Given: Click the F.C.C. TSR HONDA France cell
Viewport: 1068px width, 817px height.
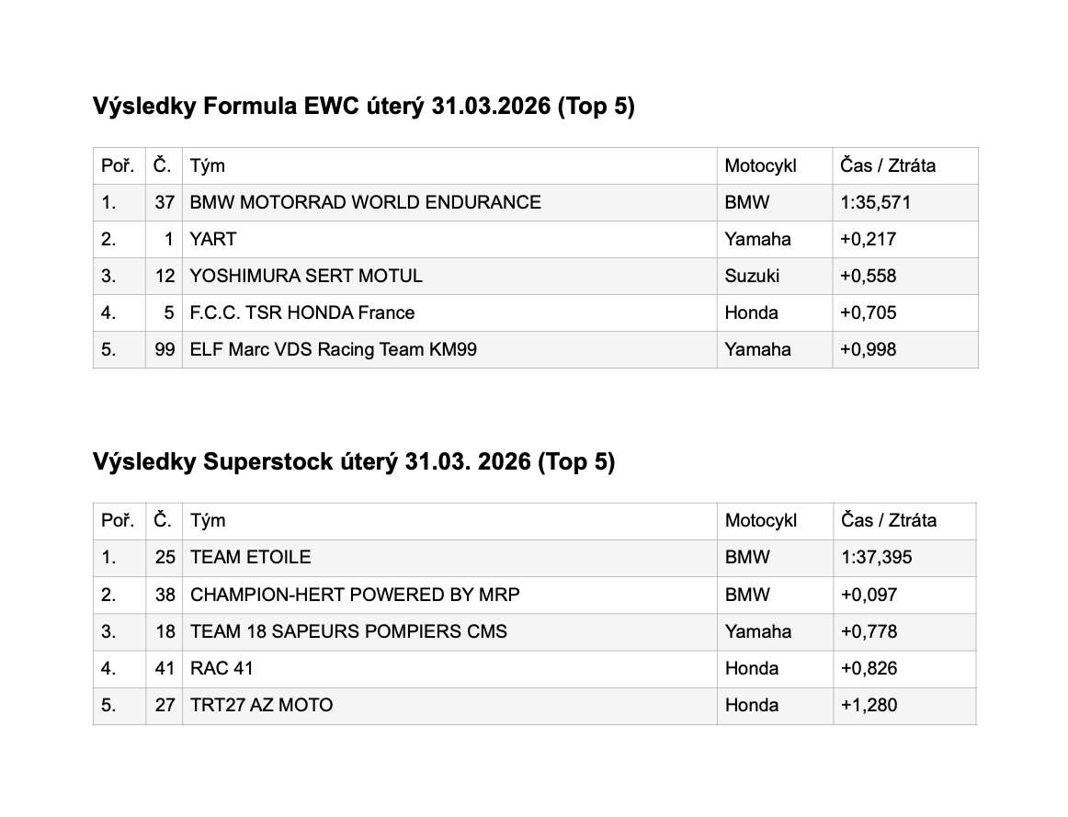Looking at the screenshot, I should (x=302, y=312).
